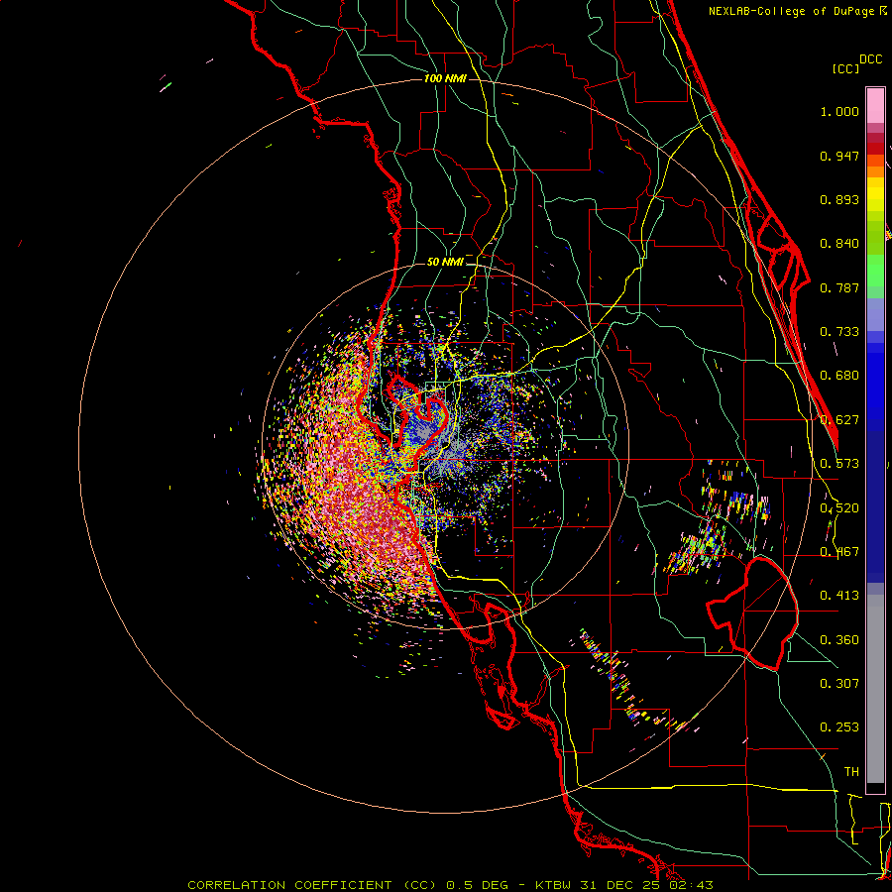Pick the pink segment of the color bar
Screen dimensions: 892x892
point(875,105)
